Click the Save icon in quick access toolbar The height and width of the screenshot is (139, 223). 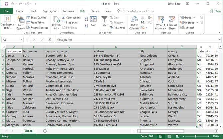tap(6, 4)
